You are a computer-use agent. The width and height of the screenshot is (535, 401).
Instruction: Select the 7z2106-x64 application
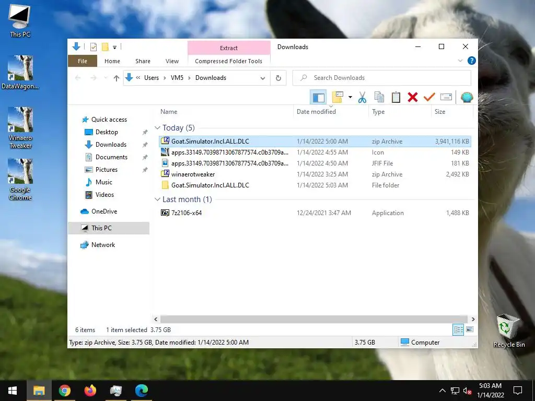click(x=315, y=213)
